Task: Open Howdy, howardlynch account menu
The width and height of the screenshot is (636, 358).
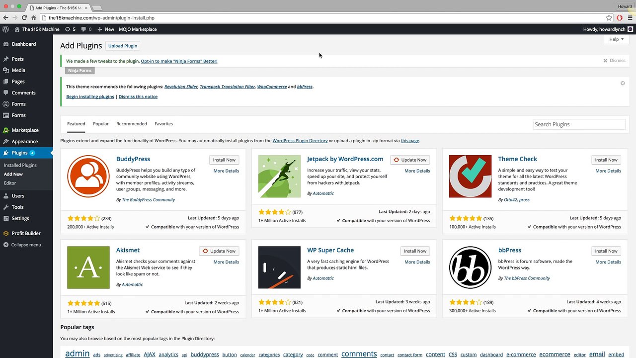Action: 608,29
